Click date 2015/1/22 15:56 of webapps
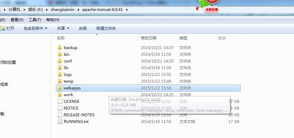Image resolution: width=294 pixels, height=138 pixels. [x=156, y=88]
